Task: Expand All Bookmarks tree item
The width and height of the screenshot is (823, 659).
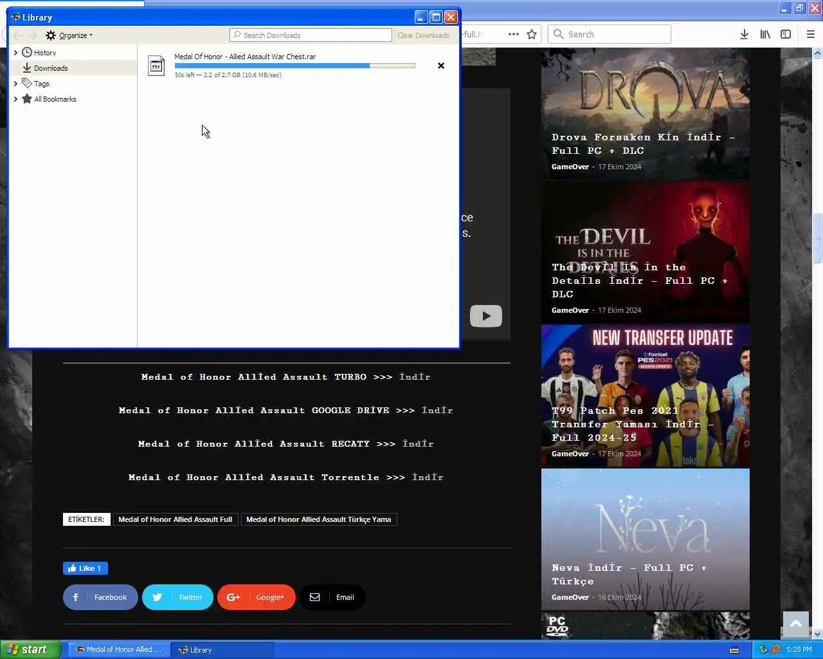Action: pyautogui.click(x=15, y=99)
